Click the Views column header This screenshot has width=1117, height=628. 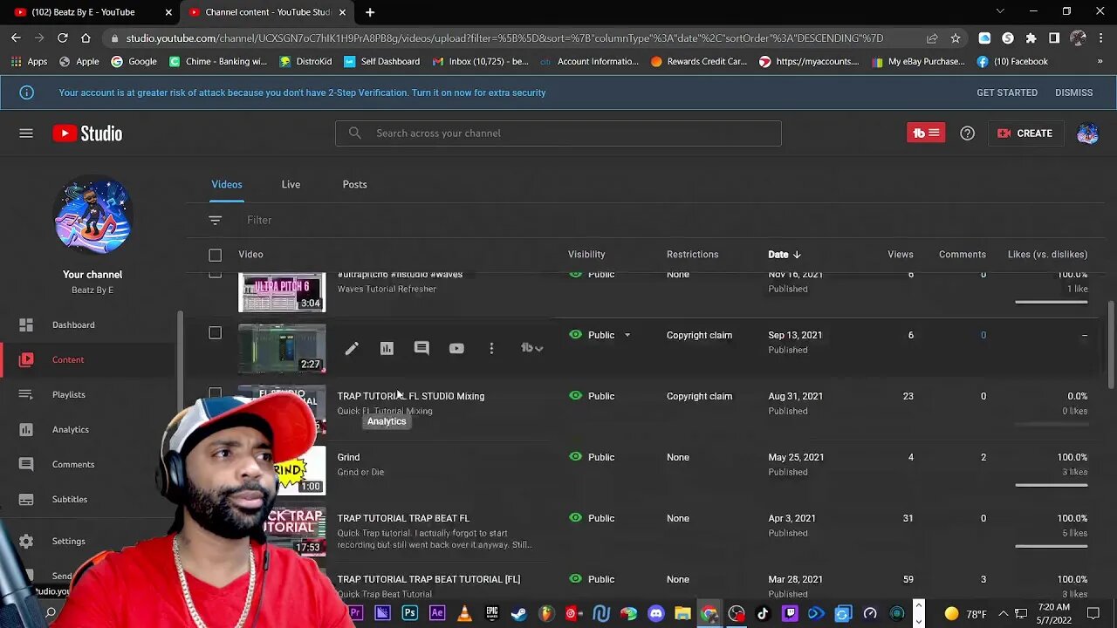click(x=901, y=255)
